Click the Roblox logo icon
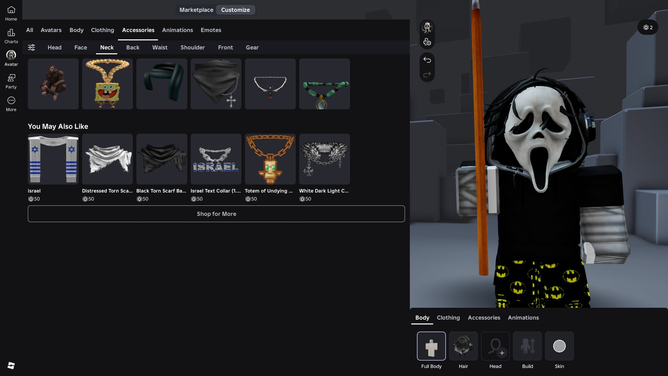Viewport: 668px width, 376px height. pos(11,365)
